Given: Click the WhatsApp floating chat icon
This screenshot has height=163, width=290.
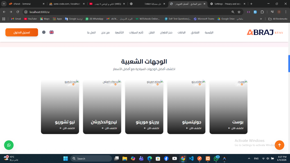Looking at the screenshot, I should (x=9, y=145).
